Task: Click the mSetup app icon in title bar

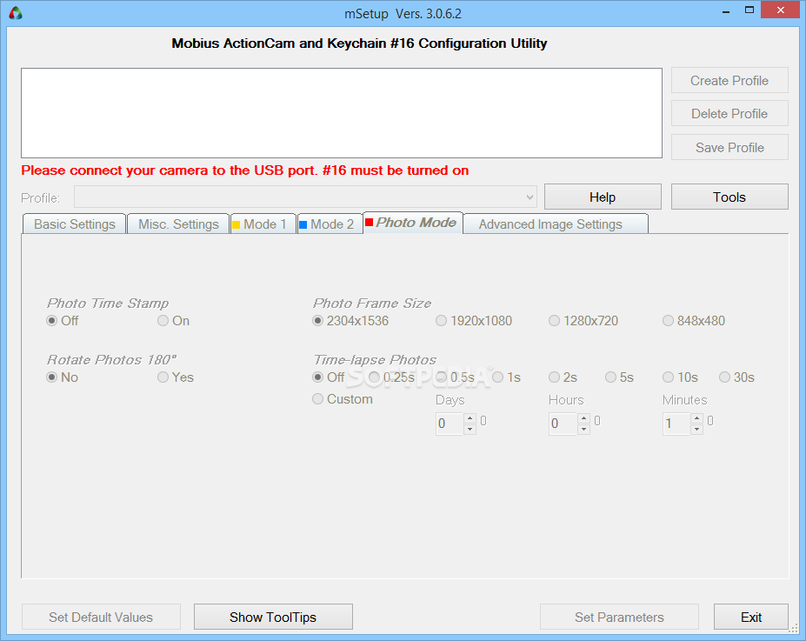Action: click(x=16, y=13)
